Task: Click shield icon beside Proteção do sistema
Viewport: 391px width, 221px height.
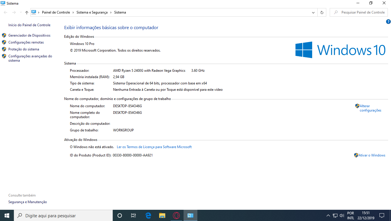Action: pyautogui.click(x=4, y=49)
